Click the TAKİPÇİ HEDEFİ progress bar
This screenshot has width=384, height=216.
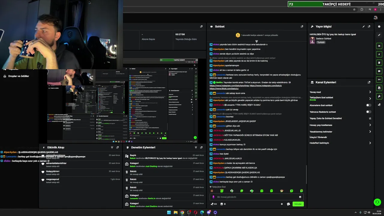pos(336,4)
